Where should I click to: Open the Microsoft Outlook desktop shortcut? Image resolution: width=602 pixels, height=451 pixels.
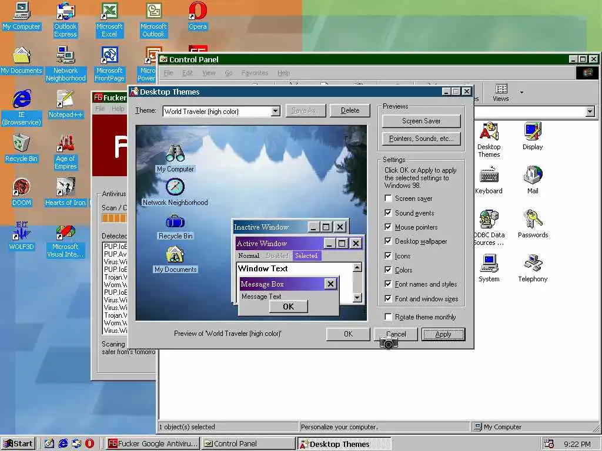tap(153, 20)
